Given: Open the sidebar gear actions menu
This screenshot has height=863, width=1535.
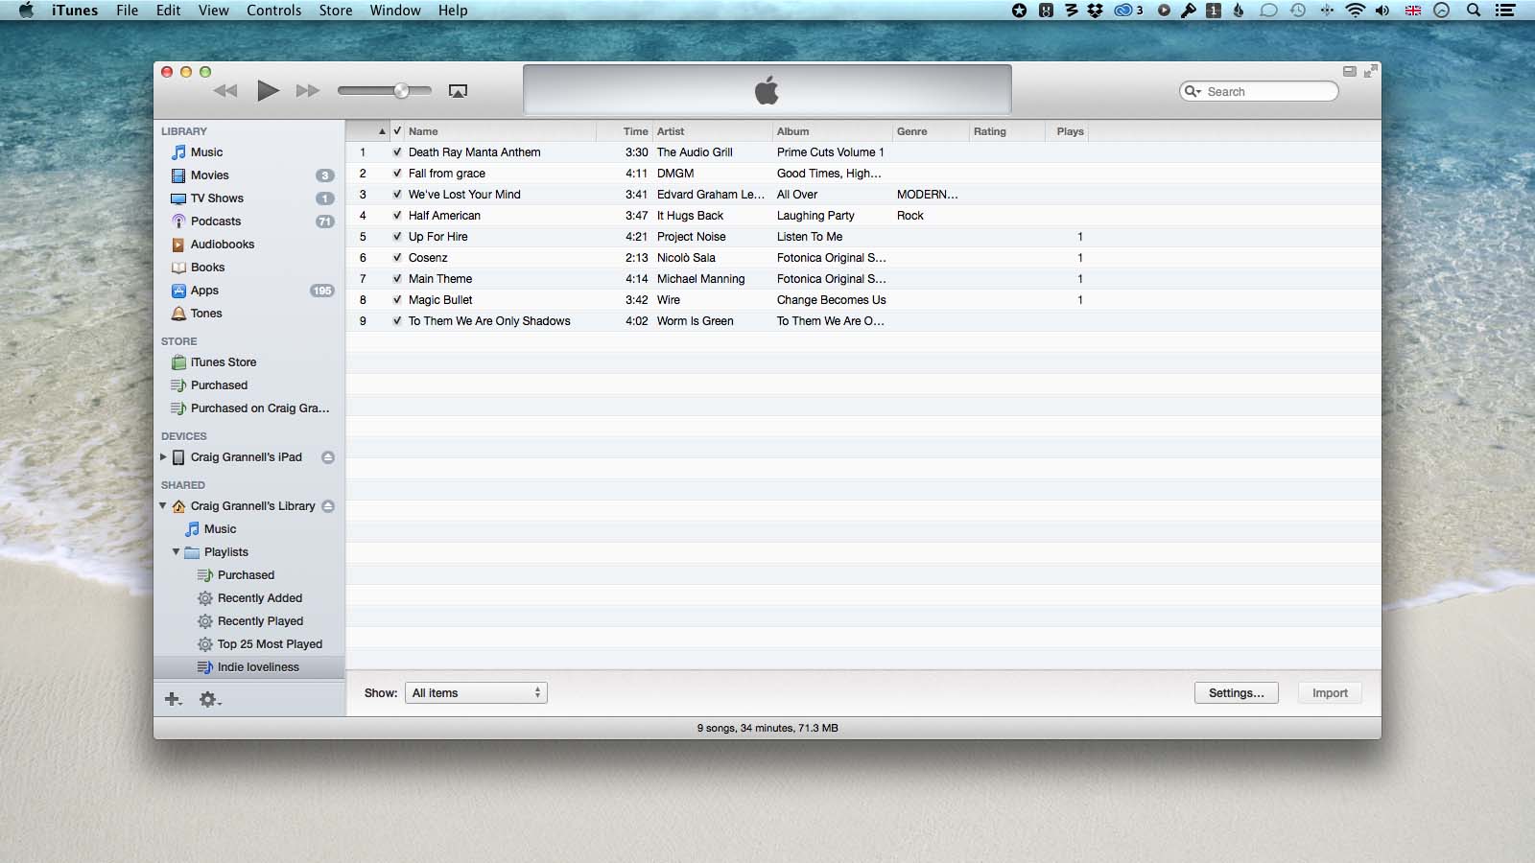Looking at the screenshot, I should 209,700.
